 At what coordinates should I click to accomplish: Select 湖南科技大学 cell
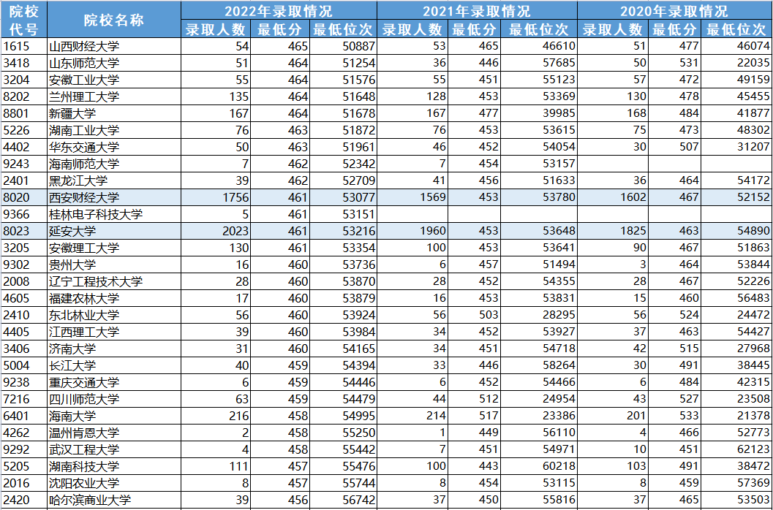114,466
